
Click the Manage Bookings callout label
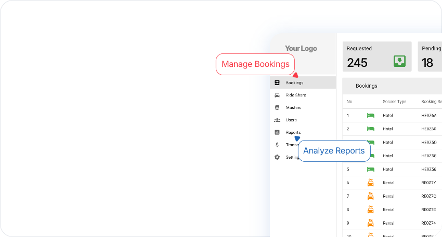coord(255,64)
